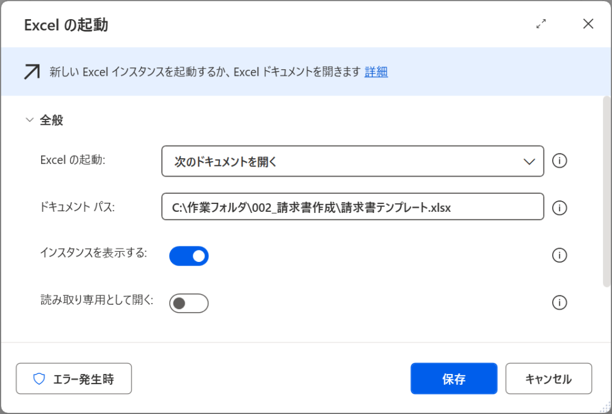Open the 詳細 link
This screenshot has height=414, width=612.
[376, 72]
